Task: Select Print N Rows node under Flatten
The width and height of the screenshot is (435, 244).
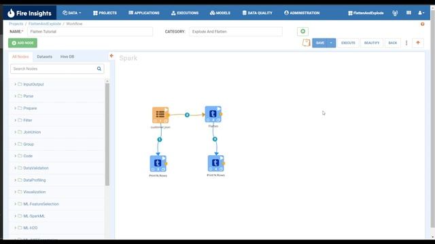Action: click(x=216, y=163)
